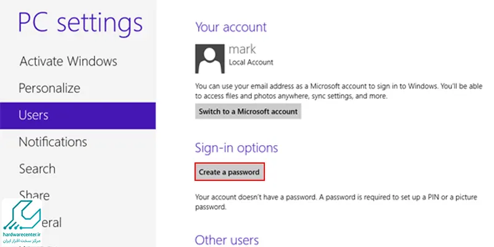Go to the Search settings category
This screenshot has width=494, height=247.
point(37,169)
